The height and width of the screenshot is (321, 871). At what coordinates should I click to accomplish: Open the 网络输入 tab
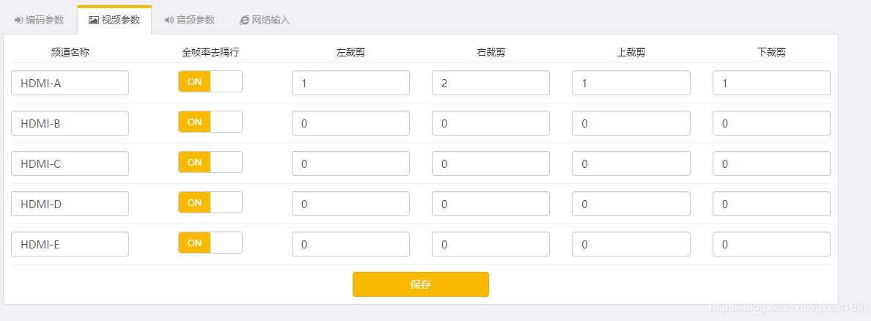(265, 20)
